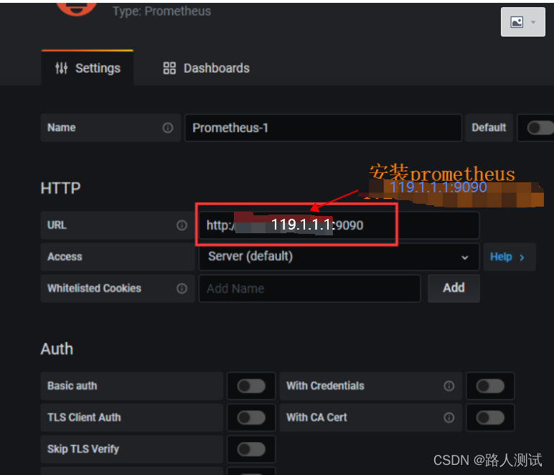Click the Auth section heading
This screenshot has width=554, height=475.
click(x=57, y=349)
